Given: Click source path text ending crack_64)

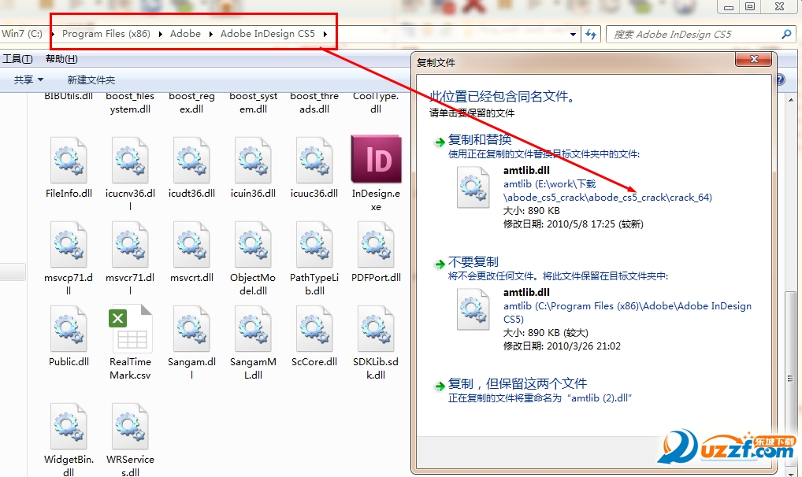Looking at the screenshot, I should [x=607, y=190].
